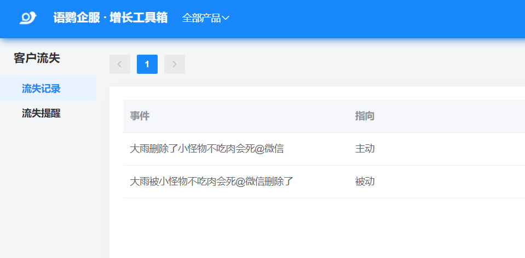Click the 指向 column header
Screen dimensions: 525x258
coord(365,116)
